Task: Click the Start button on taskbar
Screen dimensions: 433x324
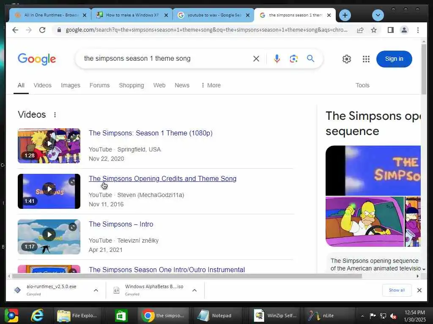Action: point(11,316)
